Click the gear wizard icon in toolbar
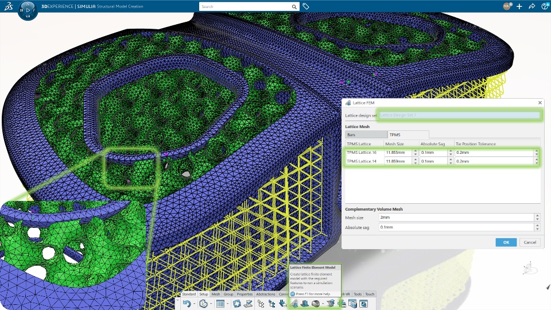Screen dimensions: 551x310 pos(331,304)
